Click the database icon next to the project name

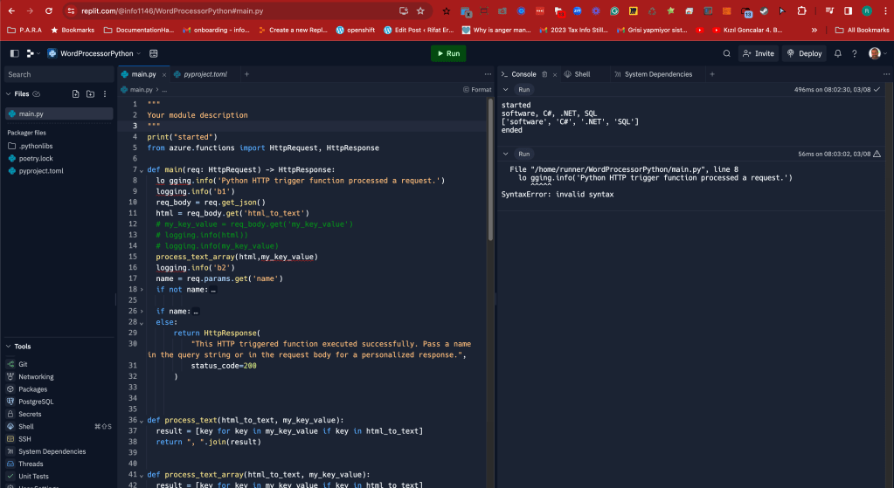154,53
